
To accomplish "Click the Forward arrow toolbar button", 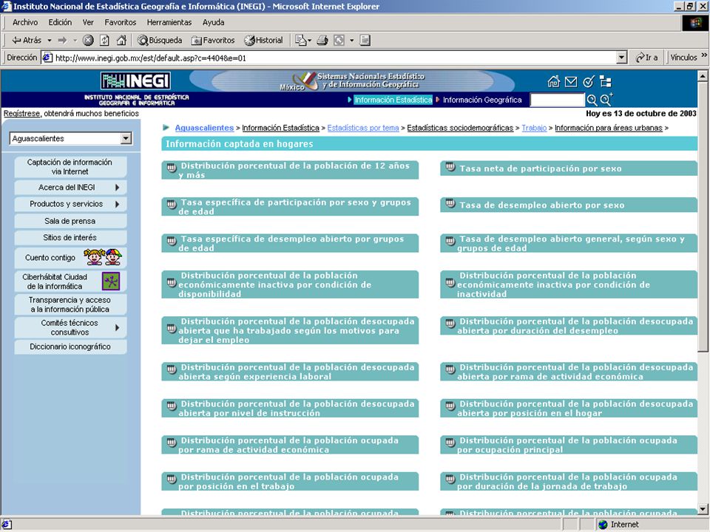I will [x=62, y=40].
